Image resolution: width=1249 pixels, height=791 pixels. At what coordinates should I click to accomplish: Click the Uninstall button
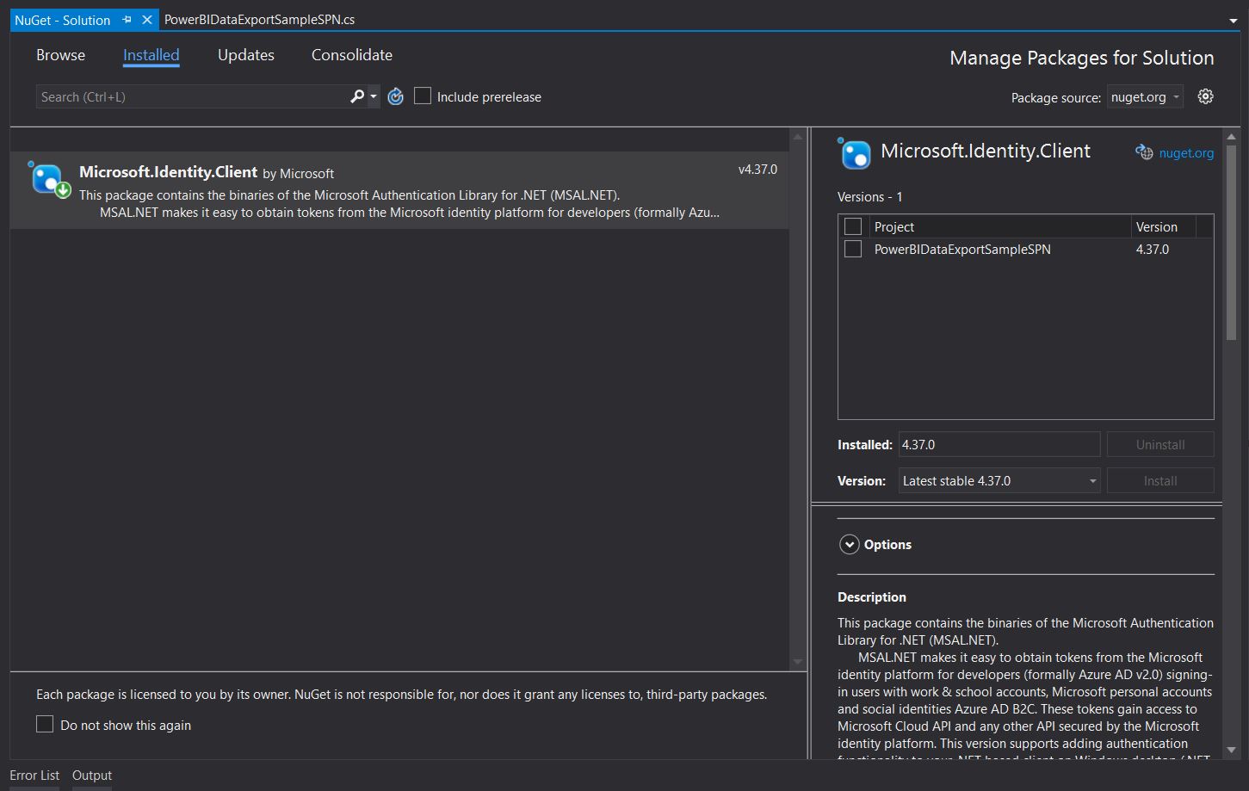(x=1159, y=445)
